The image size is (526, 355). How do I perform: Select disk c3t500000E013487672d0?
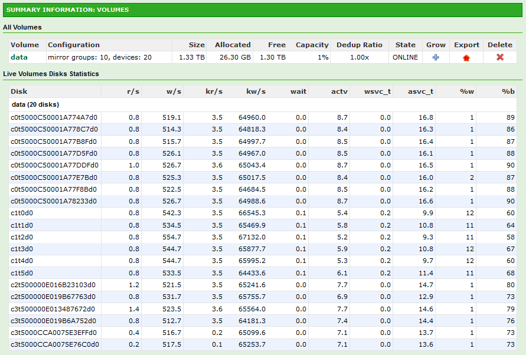(x=53, y=309)
